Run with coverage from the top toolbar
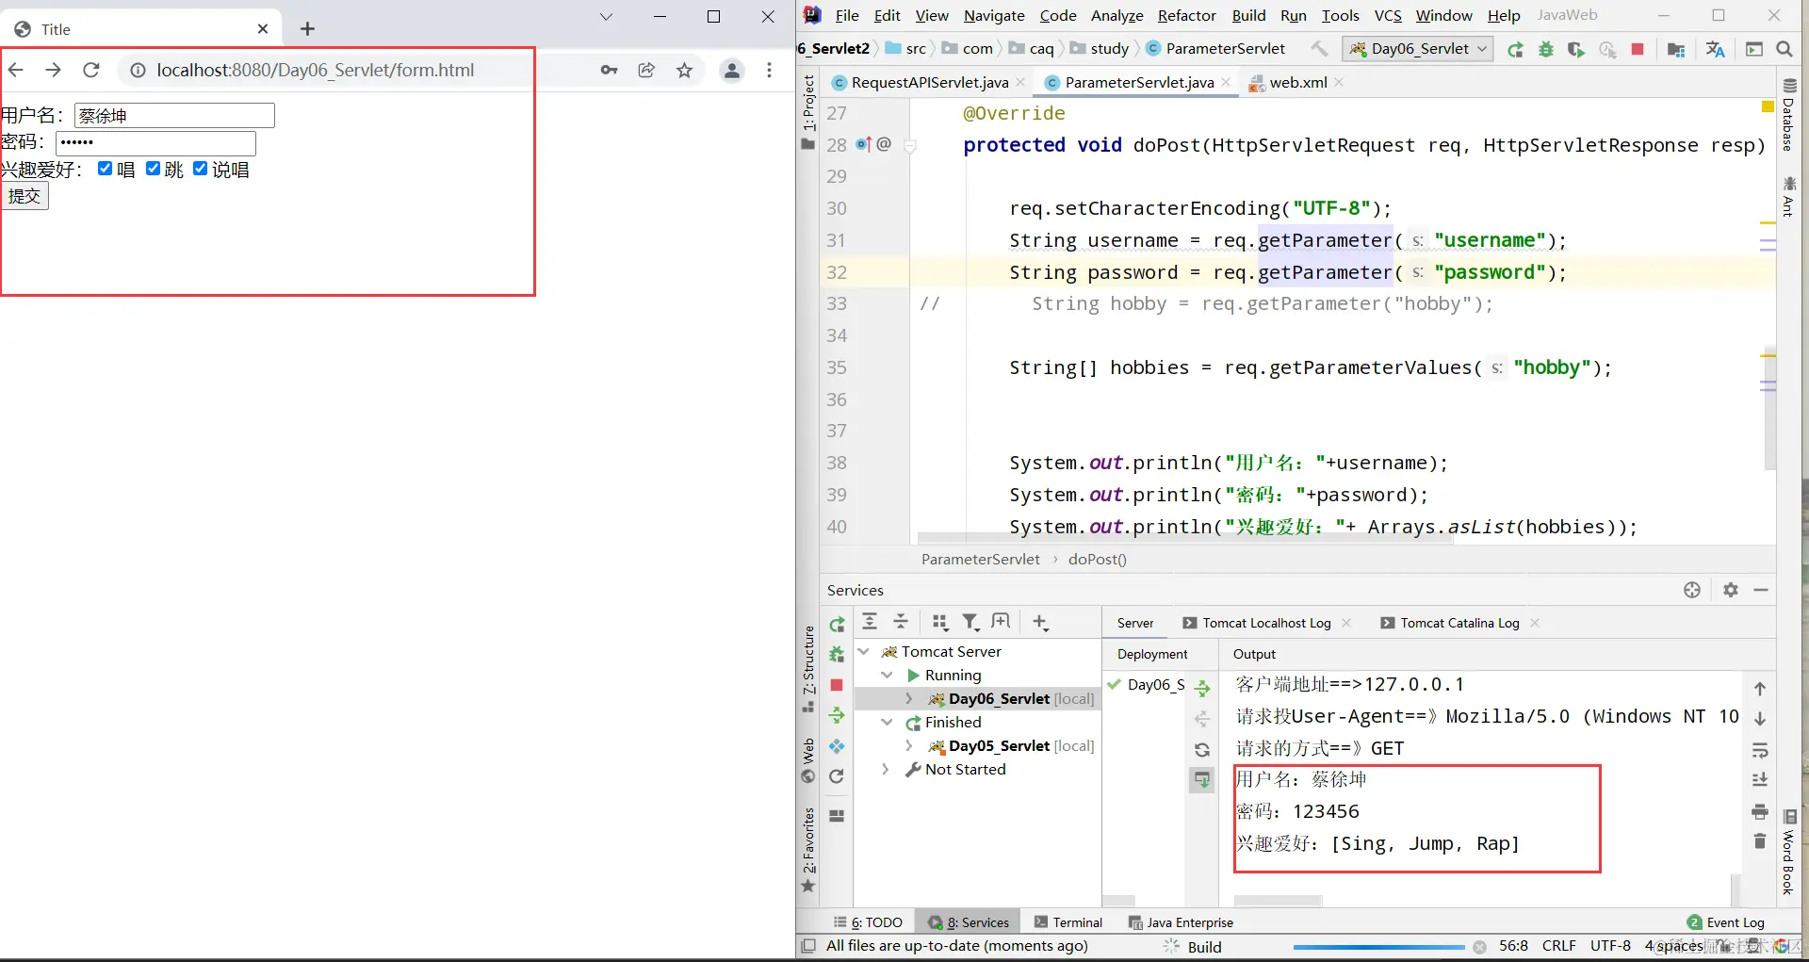Image resolution: width=1809 pixels, height=962 pixels. (1576, 50)
